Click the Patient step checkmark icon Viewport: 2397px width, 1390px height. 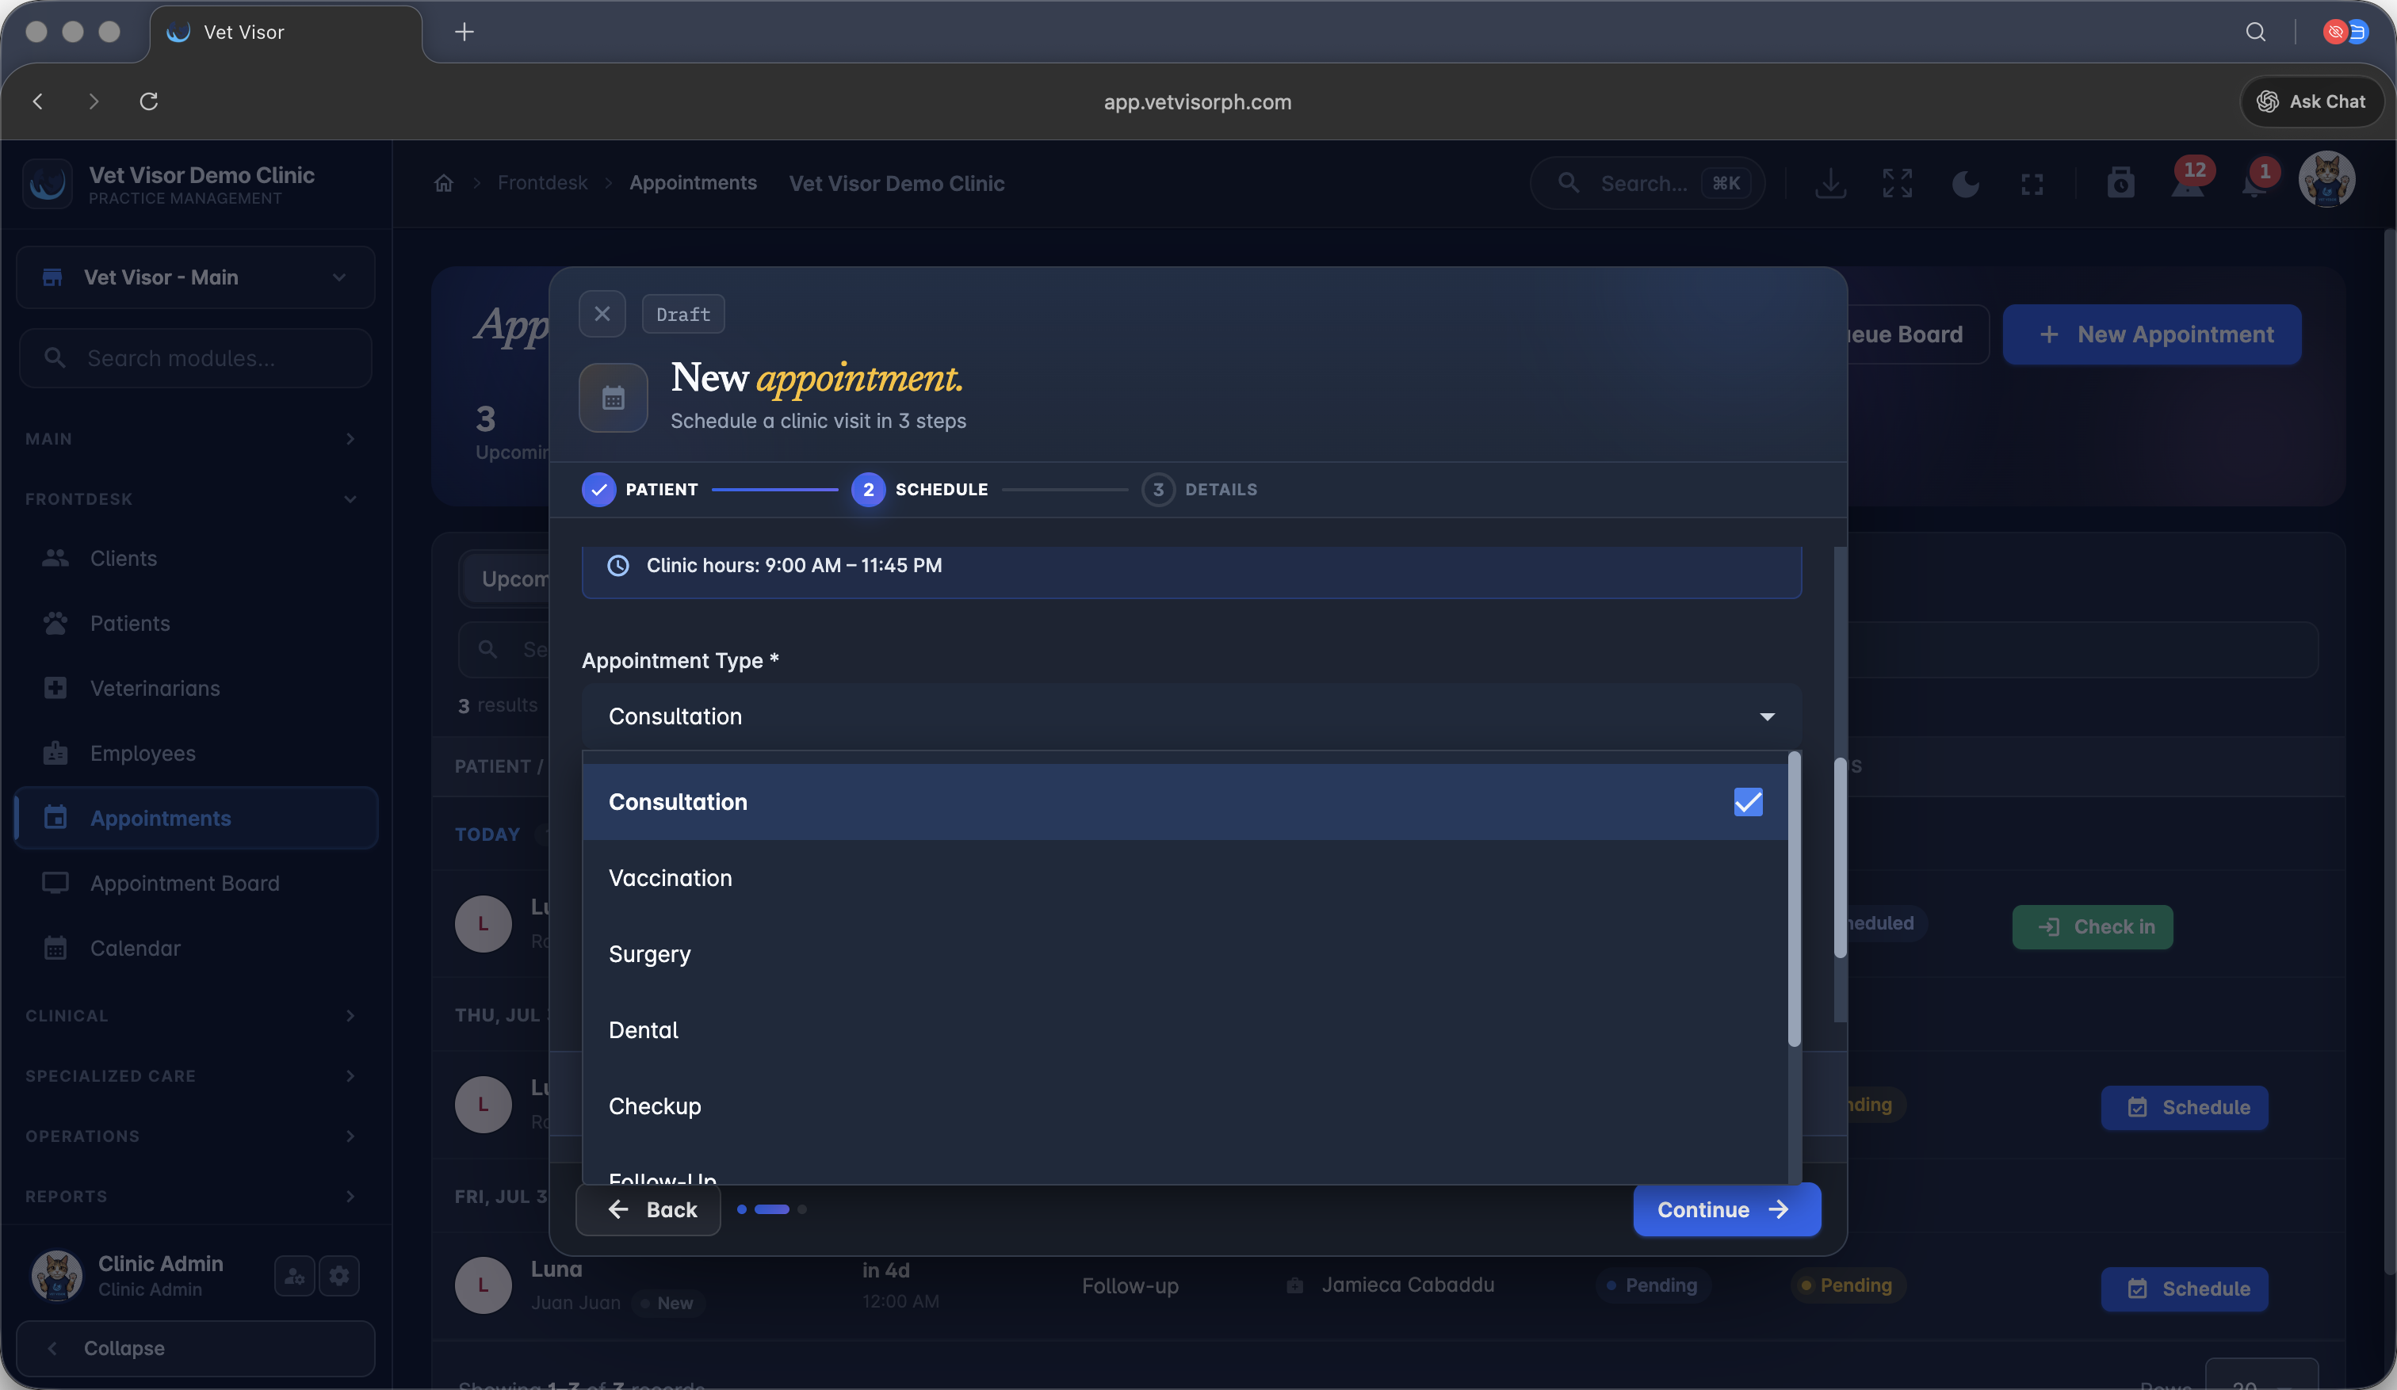(598, 490)
